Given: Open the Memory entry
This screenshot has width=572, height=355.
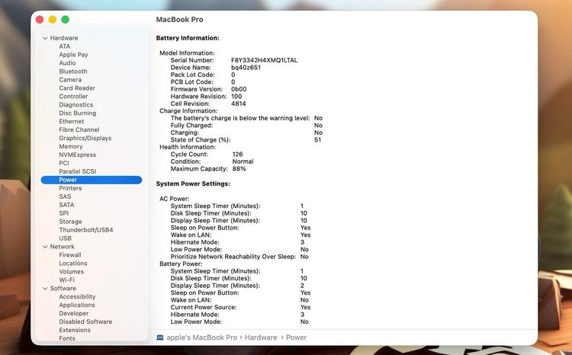Looking at the screenshot, I should pos(71,146).
